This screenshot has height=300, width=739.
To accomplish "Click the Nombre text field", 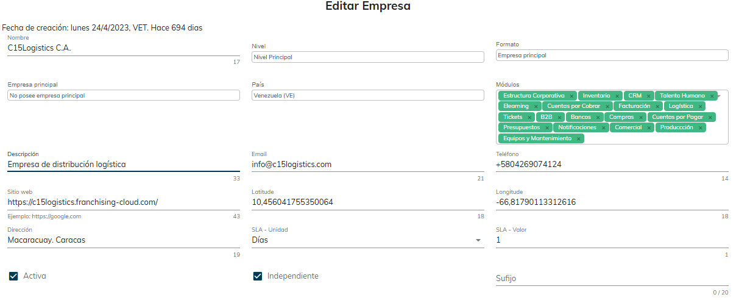I will [124, 48].
